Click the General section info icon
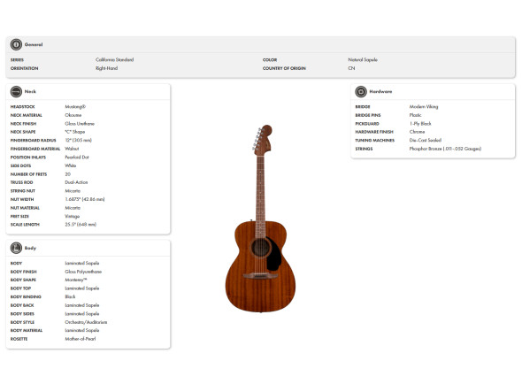This screenshot has height=384, width=522. coord(16,44)
